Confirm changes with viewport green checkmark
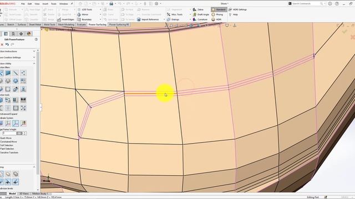This screenshot has height=199, width=355. coord(344,32)
